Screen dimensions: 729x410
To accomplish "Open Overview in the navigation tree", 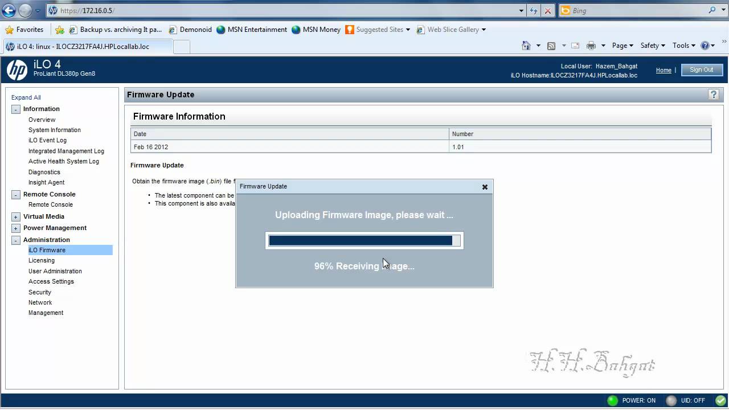I will (x=42, y=120).
